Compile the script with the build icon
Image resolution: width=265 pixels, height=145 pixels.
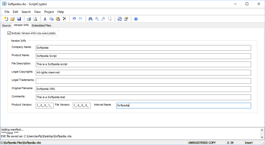tap(120, 19)
